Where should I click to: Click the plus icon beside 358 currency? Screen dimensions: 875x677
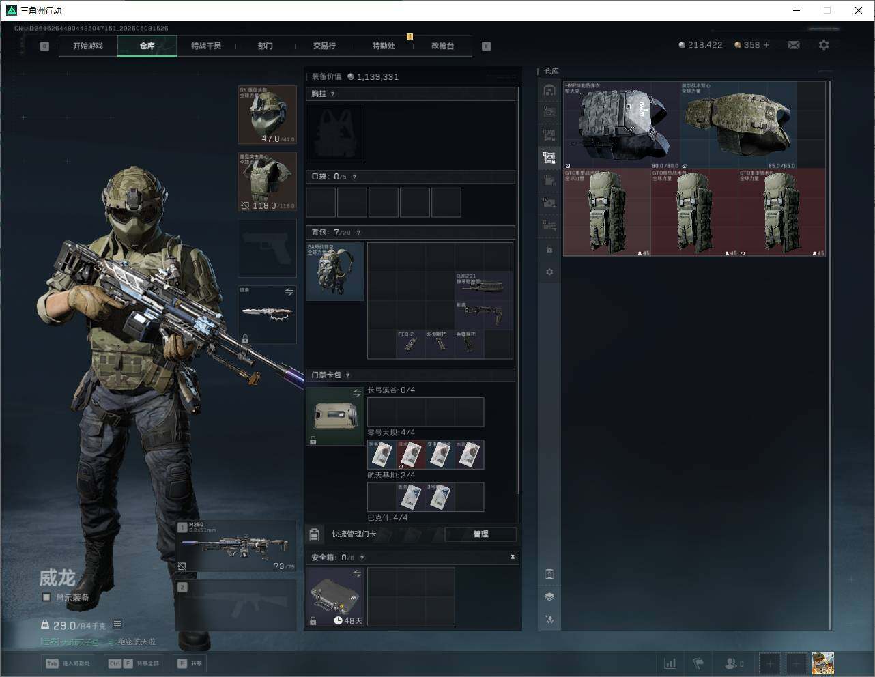pyautogui.click(x=766, y=45)
